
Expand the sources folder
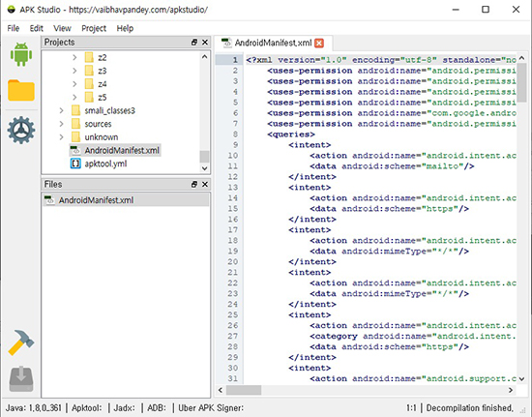(61, 124)
